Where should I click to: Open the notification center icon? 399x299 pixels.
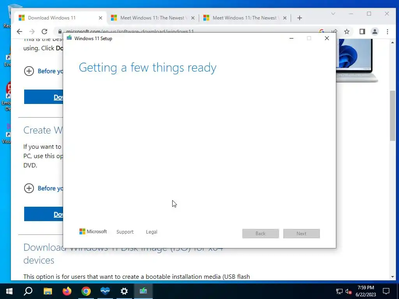tap(386, 291)
